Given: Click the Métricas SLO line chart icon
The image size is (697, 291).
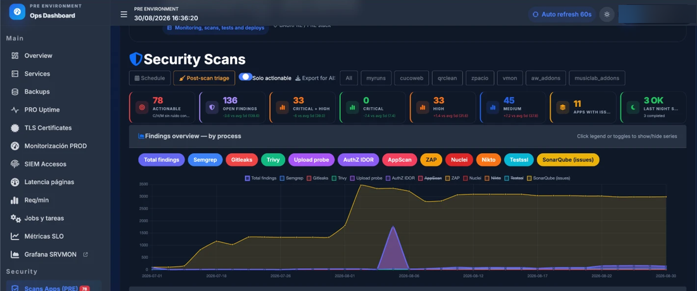Looking at the screenshot, I should coord(15,237).
